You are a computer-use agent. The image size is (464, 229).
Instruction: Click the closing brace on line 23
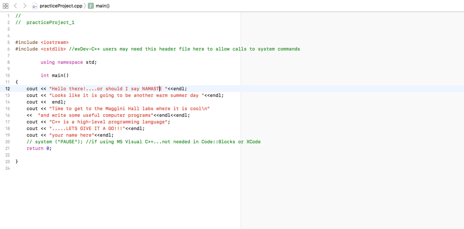coord(16,161)
